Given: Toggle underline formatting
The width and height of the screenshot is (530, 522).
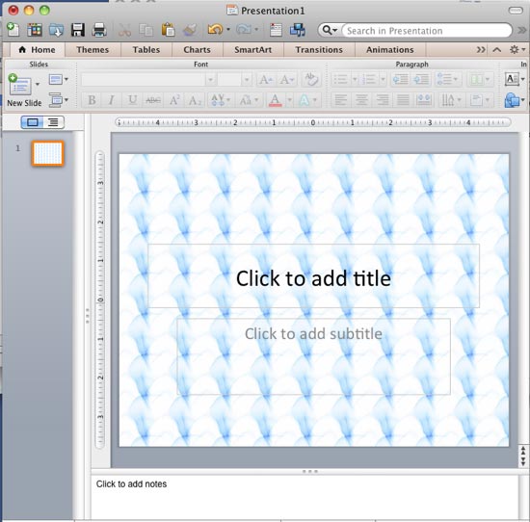Looking at the screenshot, I should click(133, 100).
